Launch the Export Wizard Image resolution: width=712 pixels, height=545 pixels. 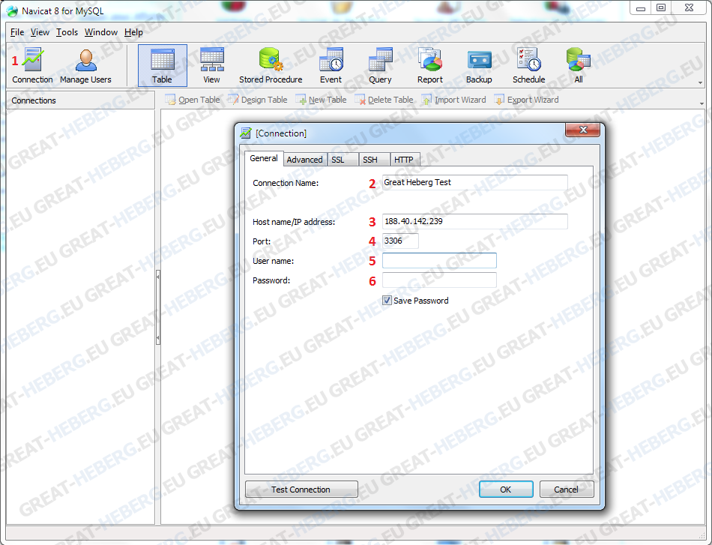click(x=526, y=100)
